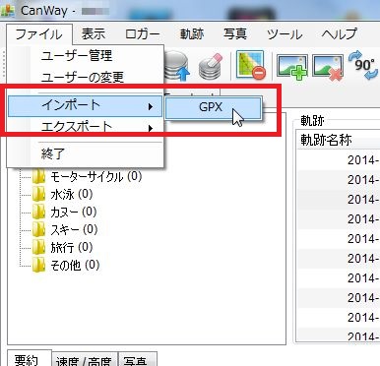Click the database eraser icon
The width and height of the screenshot is (380, 366).
coord(210,66)
